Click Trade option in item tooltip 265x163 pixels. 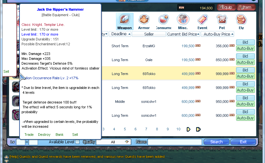(29, 135)
